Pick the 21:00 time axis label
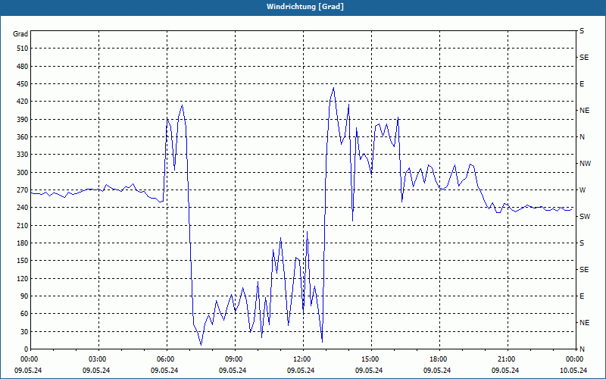The image size is (606, 379). point(507,359)
